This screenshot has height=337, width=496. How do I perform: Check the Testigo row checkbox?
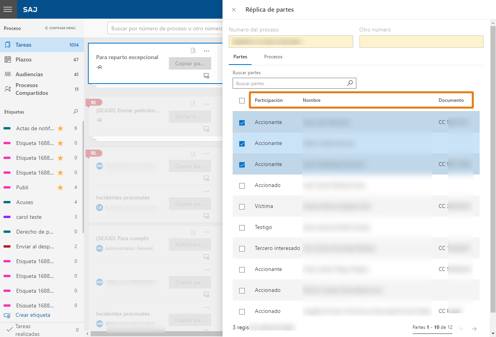pyautogui.click(x=242, y=227)
